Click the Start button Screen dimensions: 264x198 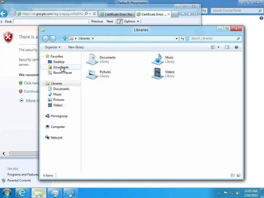(6, 193)
